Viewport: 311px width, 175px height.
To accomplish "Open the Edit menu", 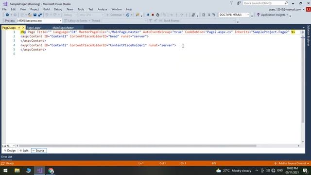I will click(x=13, y=9).
